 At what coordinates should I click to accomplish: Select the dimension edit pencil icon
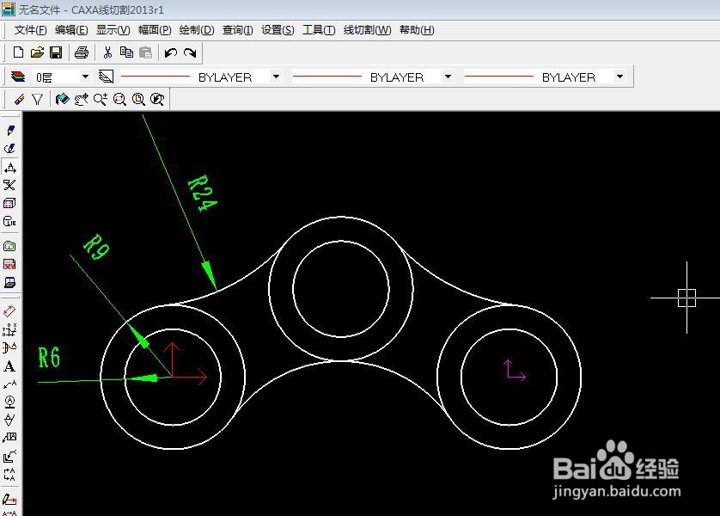coord(9,499)
